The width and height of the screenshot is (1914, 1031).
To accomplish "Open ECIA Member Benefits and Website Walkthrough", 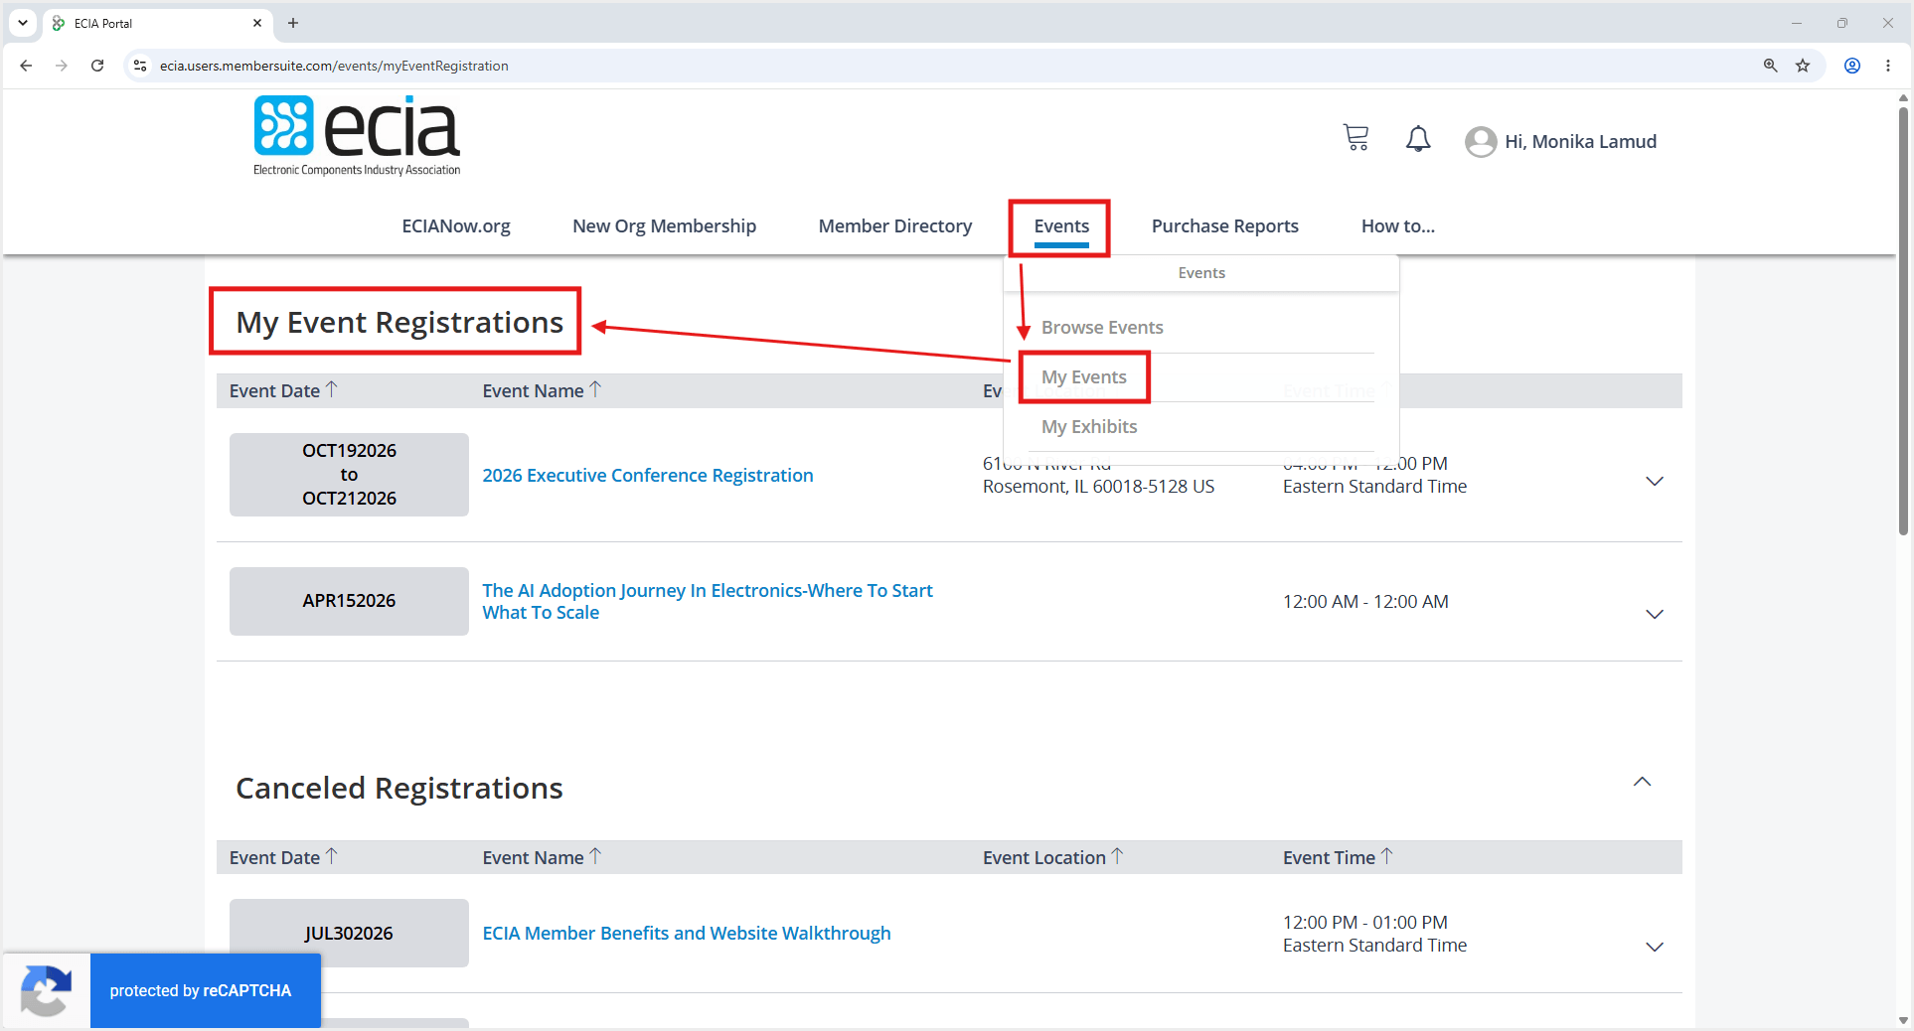I will tap(687, 934).
